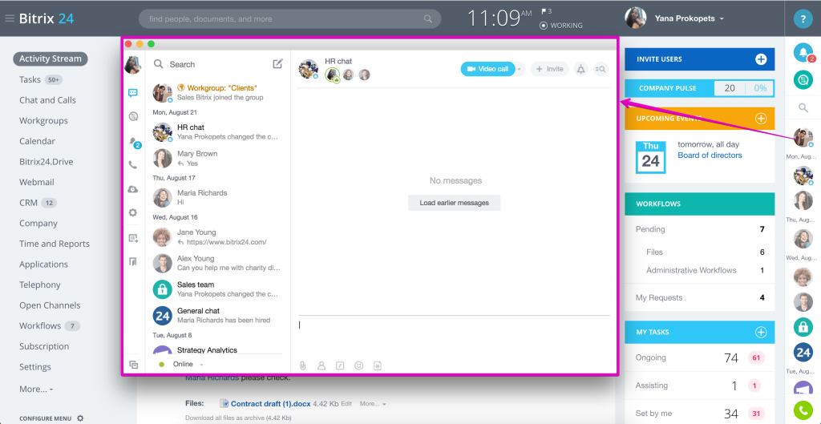Click the Sales team lock avatar on right bar
The image size is (821, 424).
(x=803, y=327)
